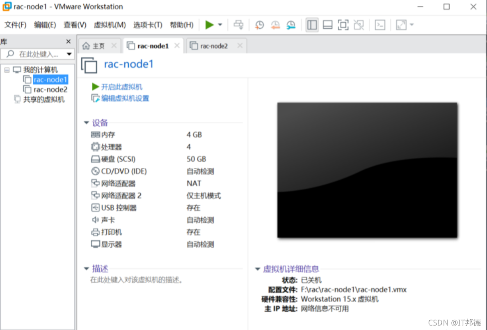Click the black VM screen preview thumbnail

pos(367,170)
